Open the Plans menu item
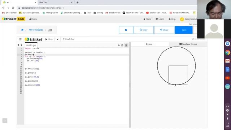This screenshot has height=130, width=231. (147, 19)
